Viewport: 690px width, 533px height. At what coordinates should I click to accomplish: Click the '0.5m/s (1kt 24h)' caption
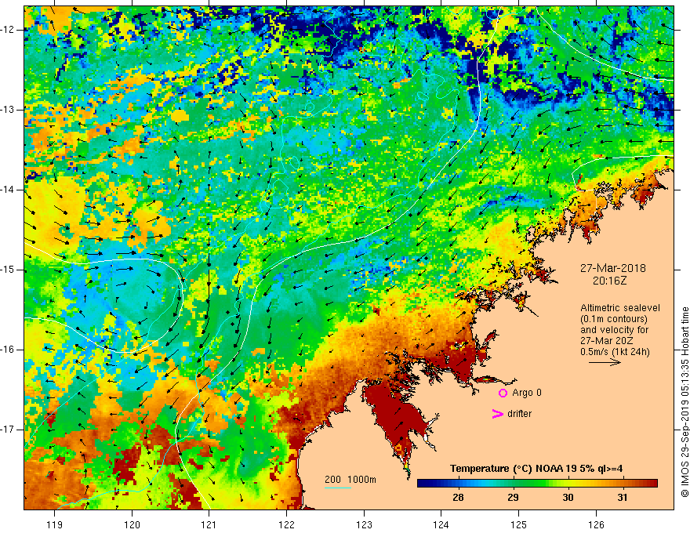pyautogui.click(x=615, y=352)
